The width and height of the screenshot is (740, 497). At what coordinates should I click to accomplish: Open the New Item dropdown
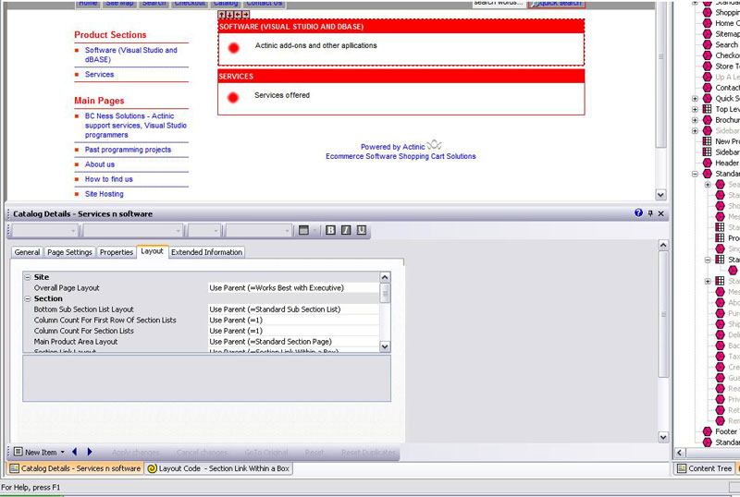(62, 453)
